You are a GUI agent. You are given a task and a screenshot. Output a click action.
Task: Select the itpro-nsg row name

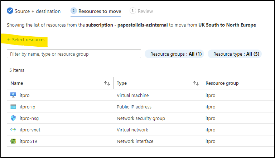(x=28, y=118)
